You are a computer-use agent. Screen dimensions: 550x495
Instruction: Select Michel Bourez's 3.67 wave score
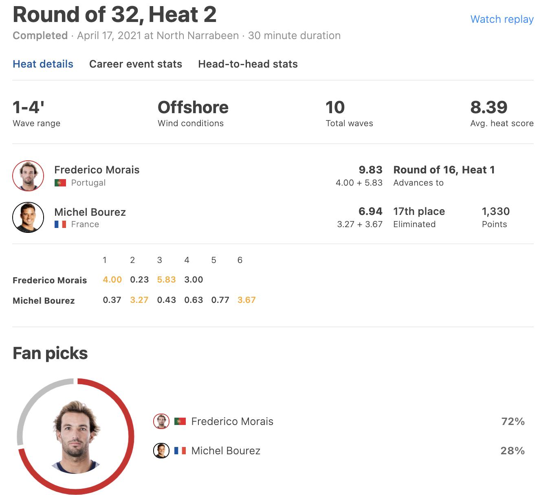(246, 300)
